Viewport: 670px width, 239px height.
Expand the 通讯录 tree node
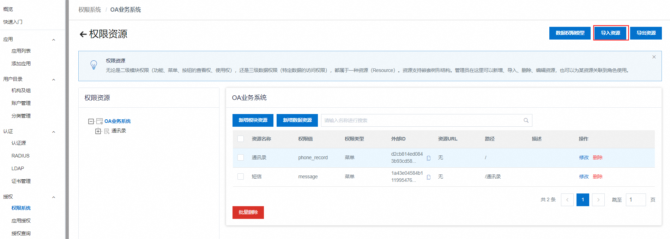coord(98,131)
